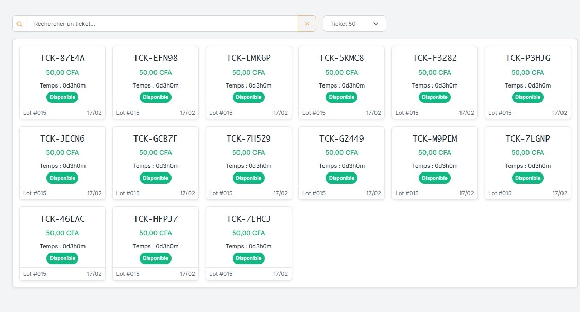Image resolution: width=580 pixels, height=312 pixels.
Task: Click ticket code TCK-P3HJG
Action: 528,58
